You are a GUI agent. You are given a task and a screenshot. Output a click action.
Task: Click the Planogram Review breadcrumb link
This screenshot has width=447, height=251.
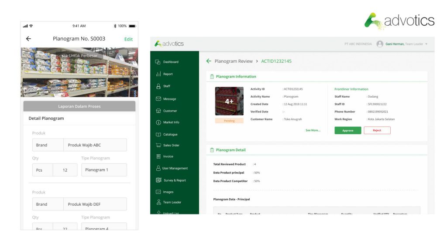[x=234, y=61]
